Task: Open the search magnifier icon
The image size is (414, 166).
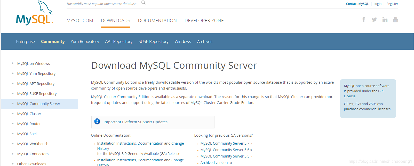Action: pos(144,3)
